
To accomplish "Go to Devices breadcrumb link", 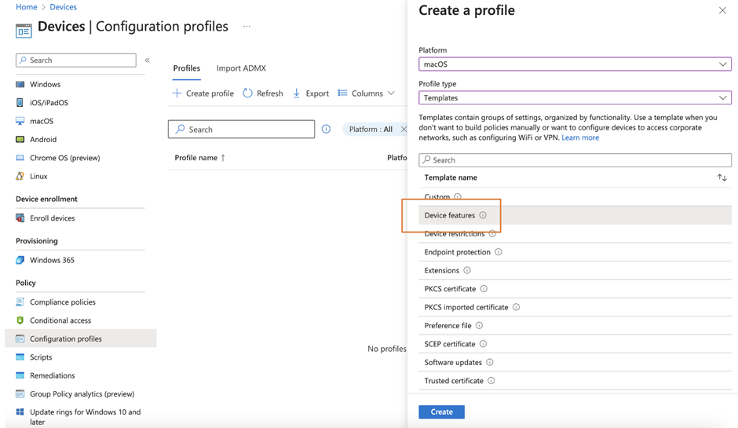I will (x=63, y=7).
